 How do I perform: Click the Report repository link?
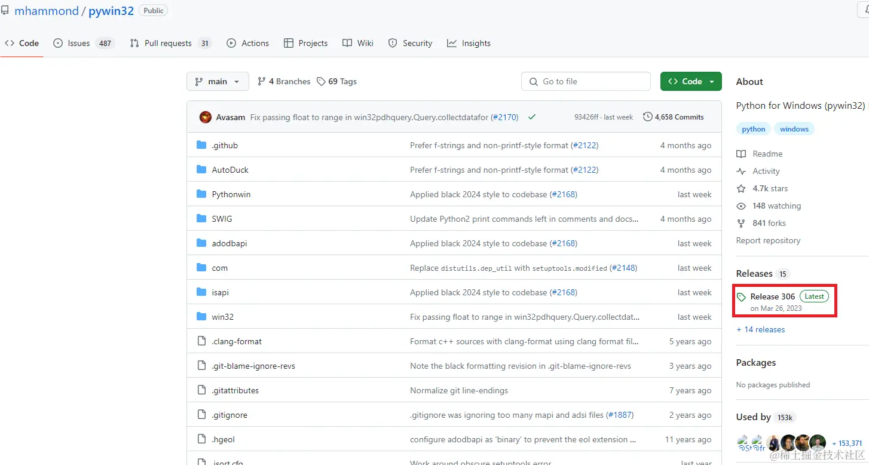pyautogui.click(x=768, y=240)
